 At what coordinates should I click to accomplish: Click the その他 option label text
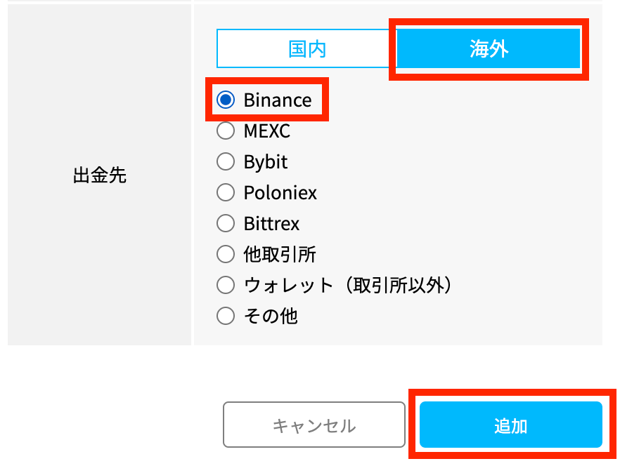point(271,316)
